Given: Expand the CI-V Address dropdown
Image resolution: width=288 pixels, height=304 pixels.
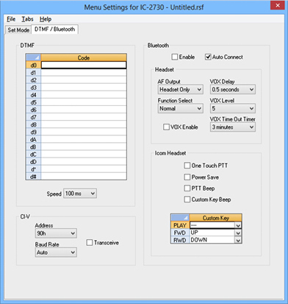Looking at the screenshot, I should pos(56,233).
